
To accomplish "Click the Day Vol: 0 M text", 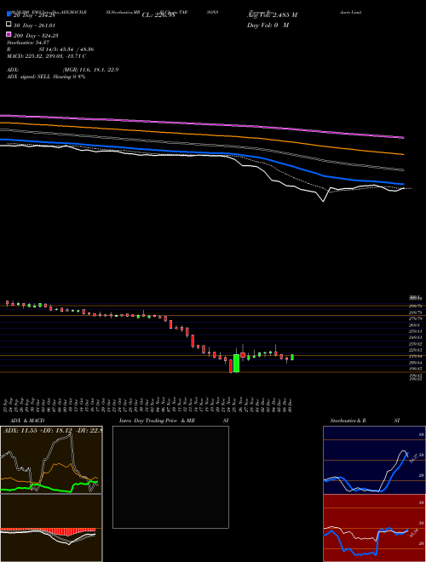I will point(268,26).
